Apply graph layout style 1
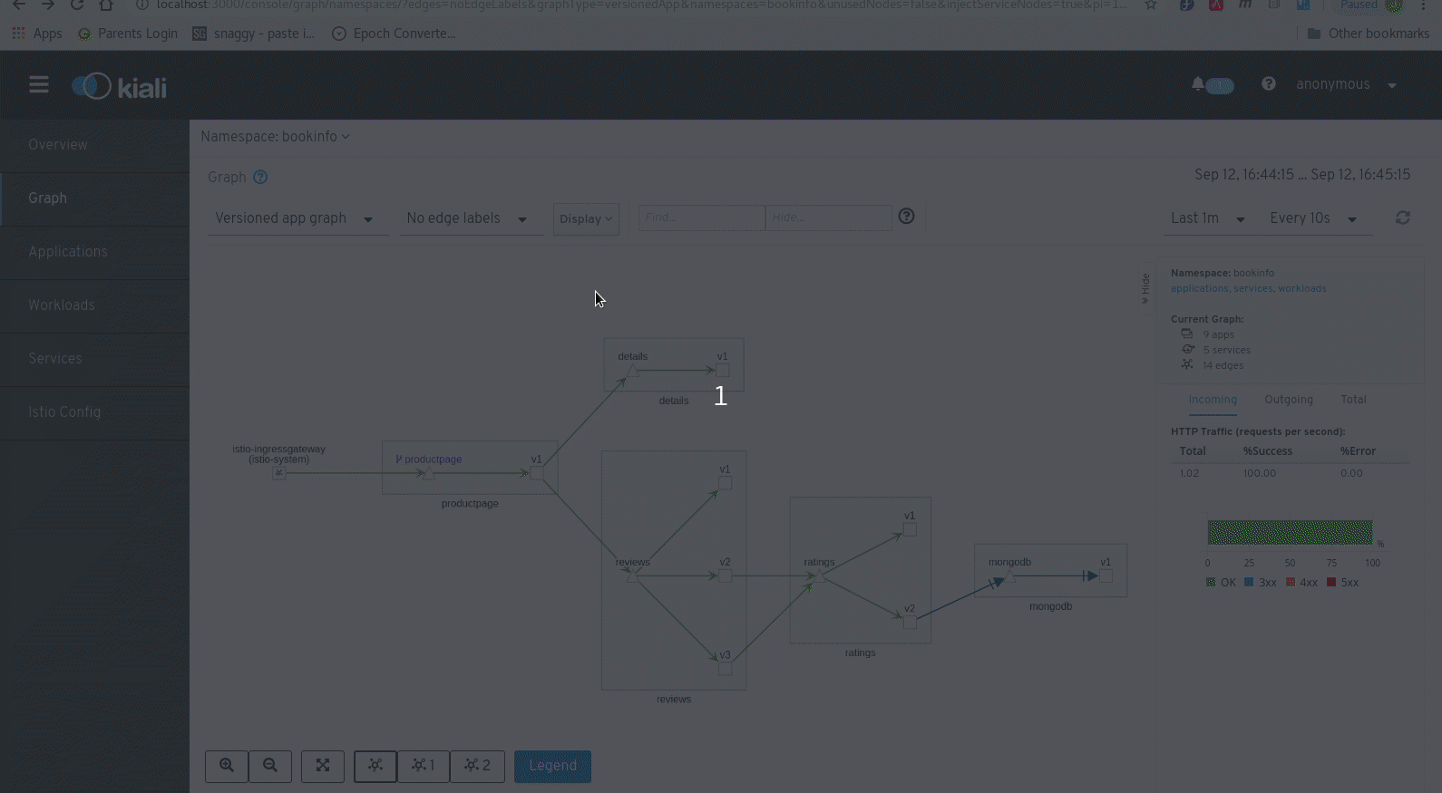 pyautogui.click(x=424, y=766)
